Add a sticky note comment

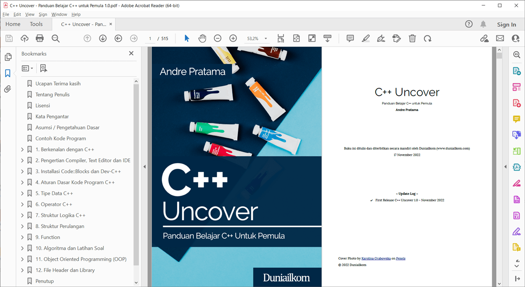click(x=350, y=38)
